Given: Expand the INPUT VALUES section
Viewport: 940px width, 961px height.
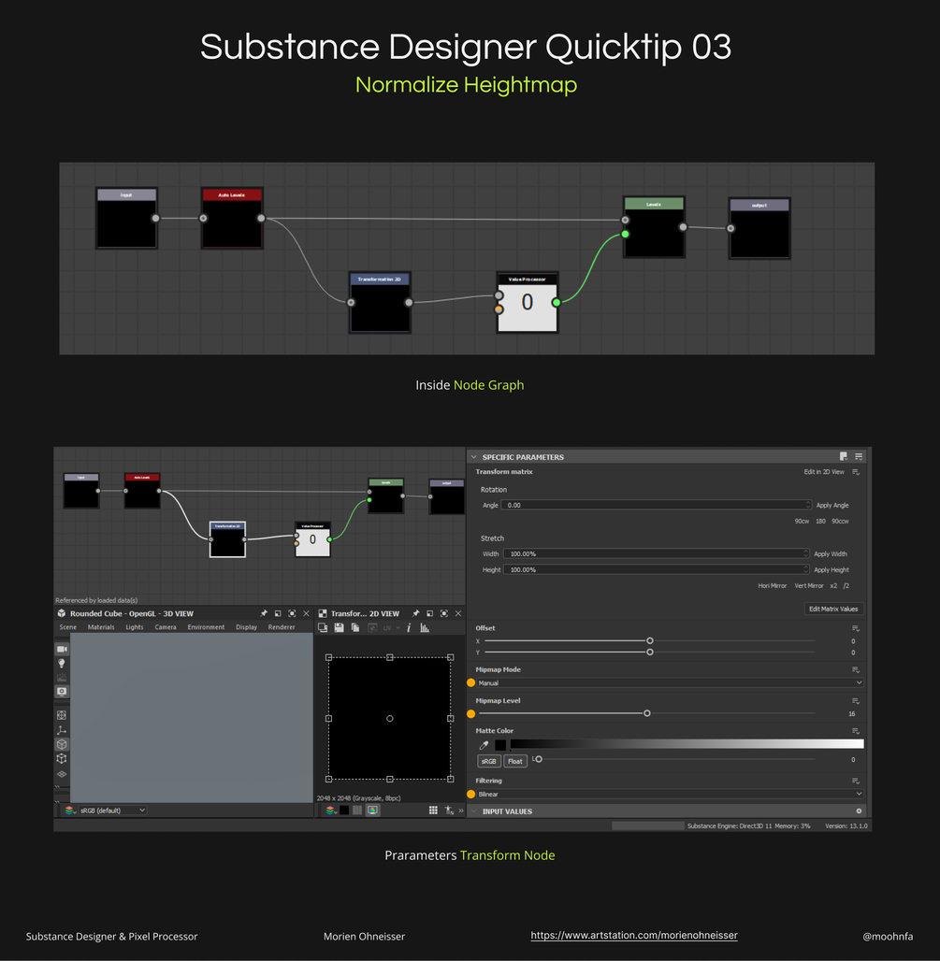Looking at the screenshot, I should (473, 810).
